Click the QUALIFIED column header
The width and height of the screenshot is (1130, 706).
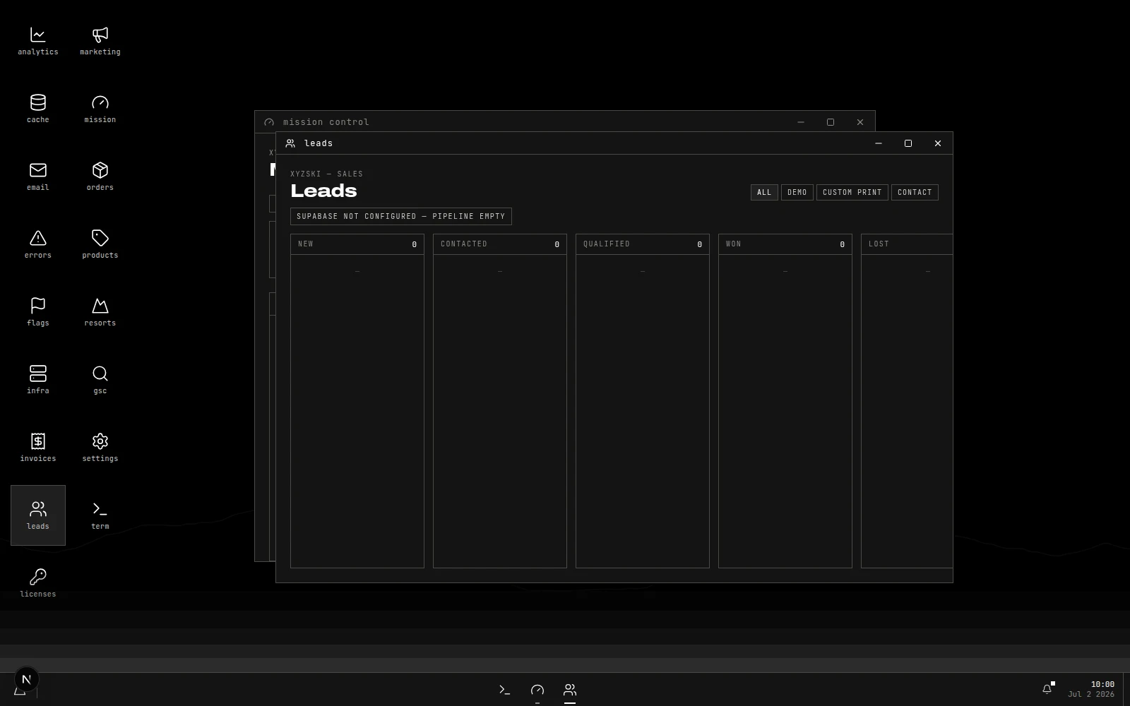(643, 244)
